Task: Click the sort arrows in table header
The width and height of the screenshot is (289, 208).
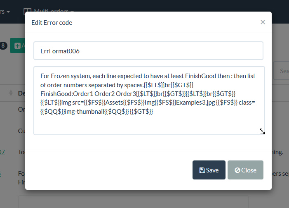Action: point(11,93)
